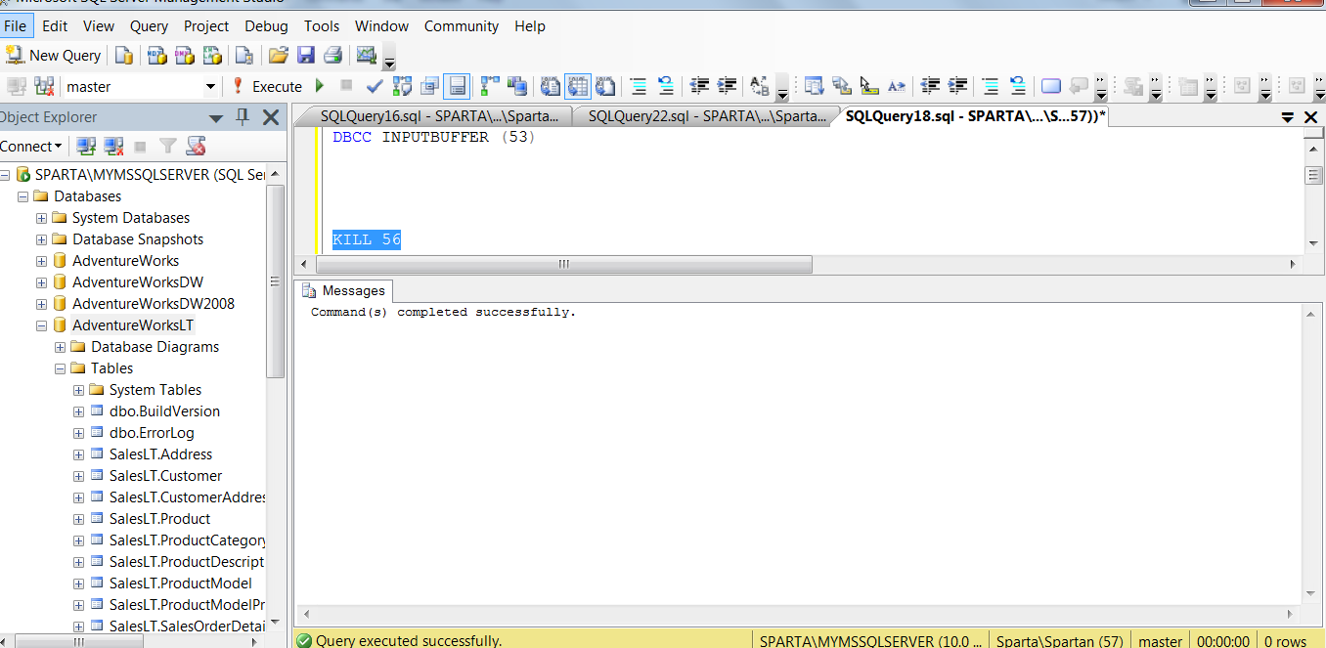This screenshot has height=648, width=1326.
Task: Click the Parse checkmark icon
Action: tap(374, 87)
